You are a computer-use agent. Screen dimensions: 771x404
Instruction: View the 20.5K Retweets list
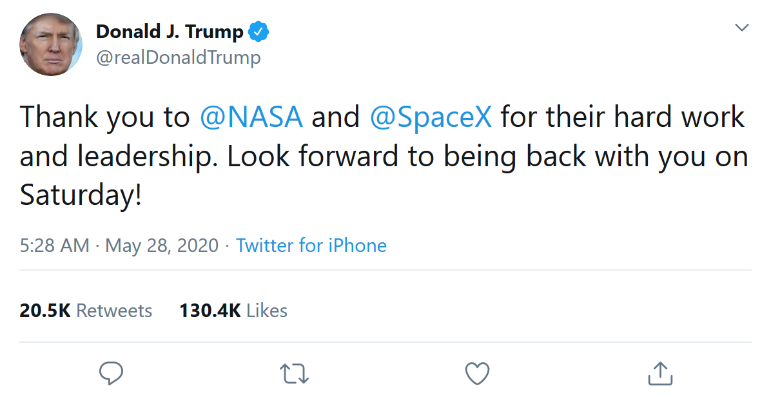pos(86,311)
